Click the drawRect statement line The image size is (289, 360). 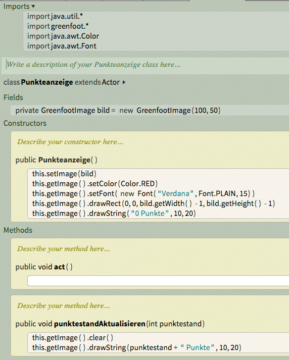coord(153,204)
